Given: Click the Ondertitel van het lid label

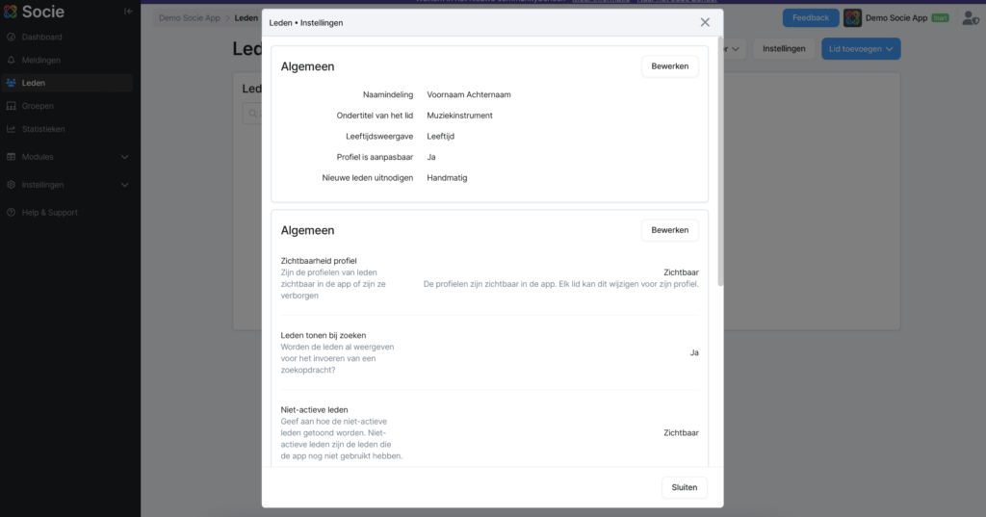Looking at the screenshot, I should pos(375,116).
